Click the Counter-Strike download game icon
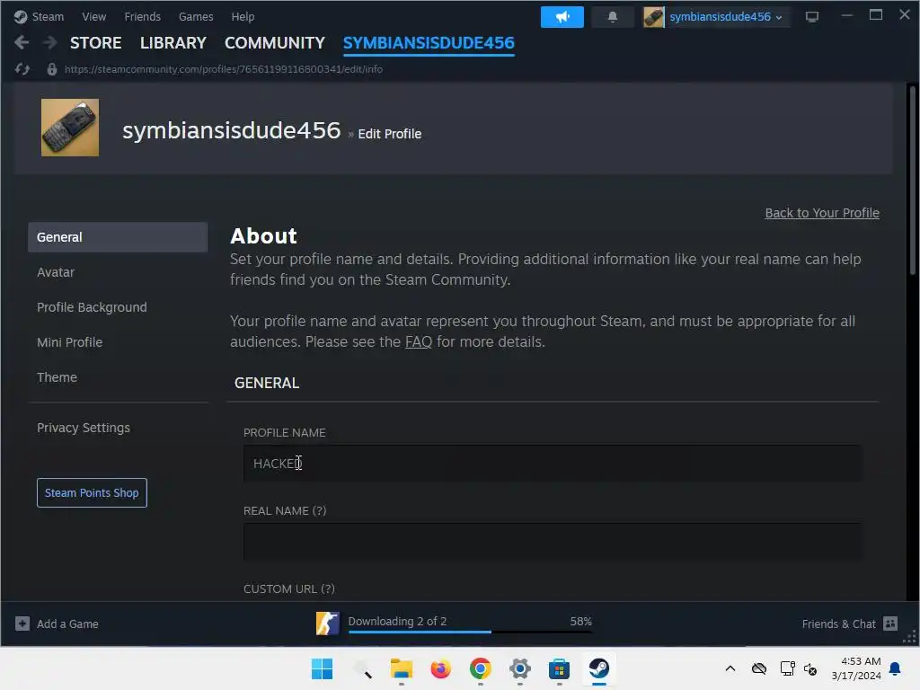The width and height of the screenshot is (920, 690). [x=327, y=624]
